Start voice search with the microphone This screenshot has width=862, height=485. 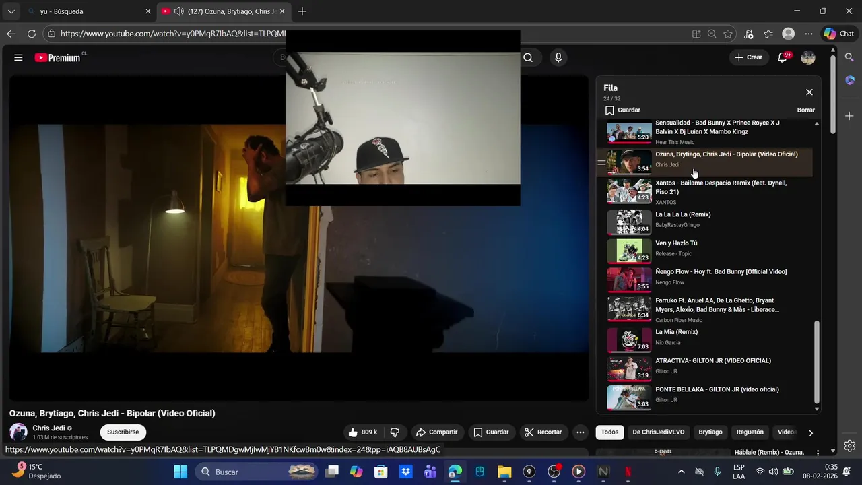point(558,57)
